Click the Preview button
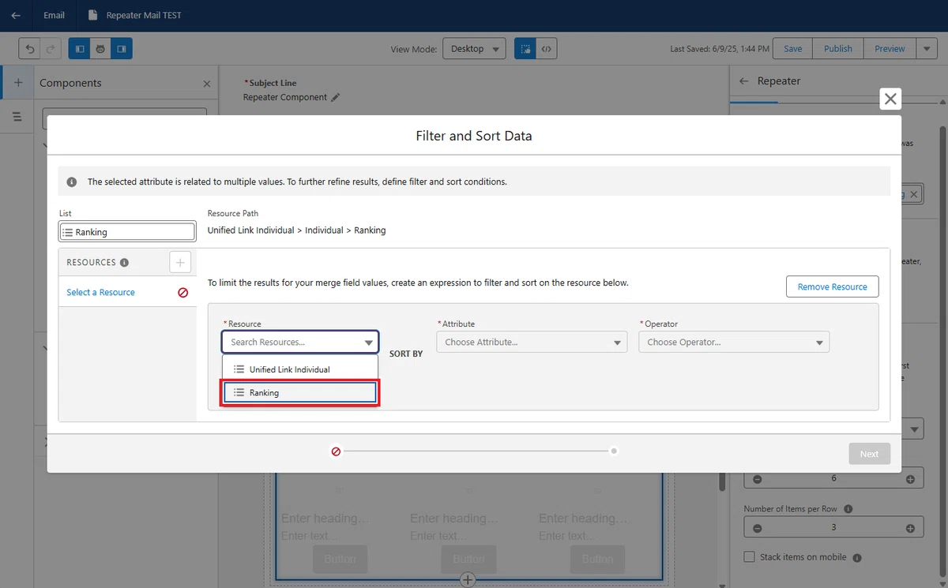The height and width of the screenshot is (588, 948). (890, 49)
